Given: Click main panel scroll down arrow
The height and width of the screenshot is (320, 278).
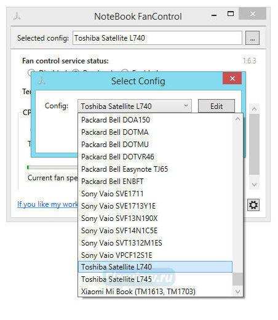Looking at the screenshot, I should pyautogui.click(x=254, y=185).
